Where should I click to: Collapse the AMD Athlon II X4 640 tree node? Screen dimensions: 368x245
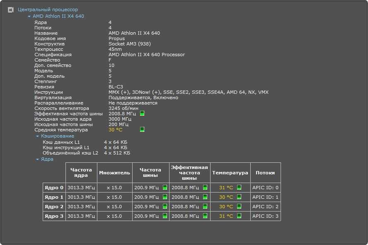tap(29, 17)
